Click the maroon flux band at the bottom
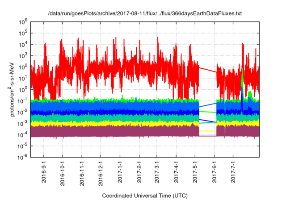 (x=112, y=131)
